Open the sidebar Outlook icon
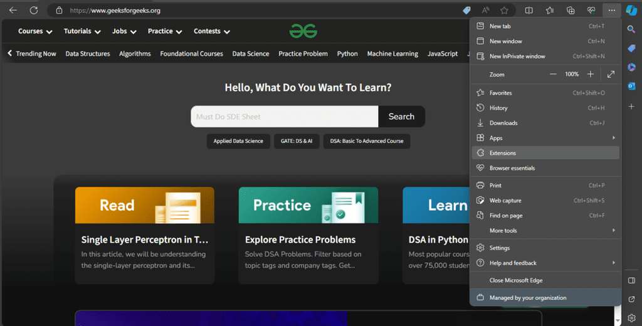The image size is (642, 326). [x=631, y=86]
